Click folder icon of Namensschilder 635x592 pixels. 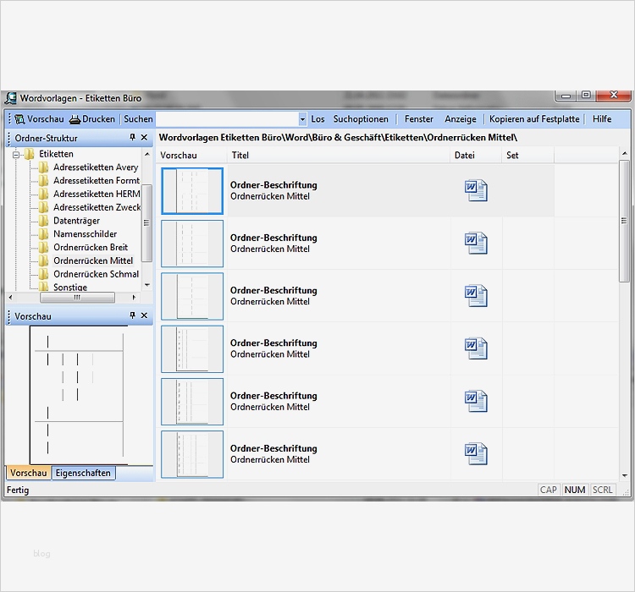(x=44, y=234)
